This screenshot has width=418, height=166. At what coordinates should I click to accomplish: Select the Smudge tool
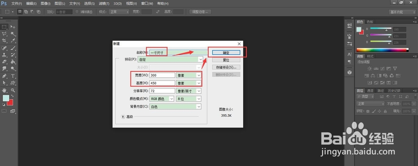4,69
